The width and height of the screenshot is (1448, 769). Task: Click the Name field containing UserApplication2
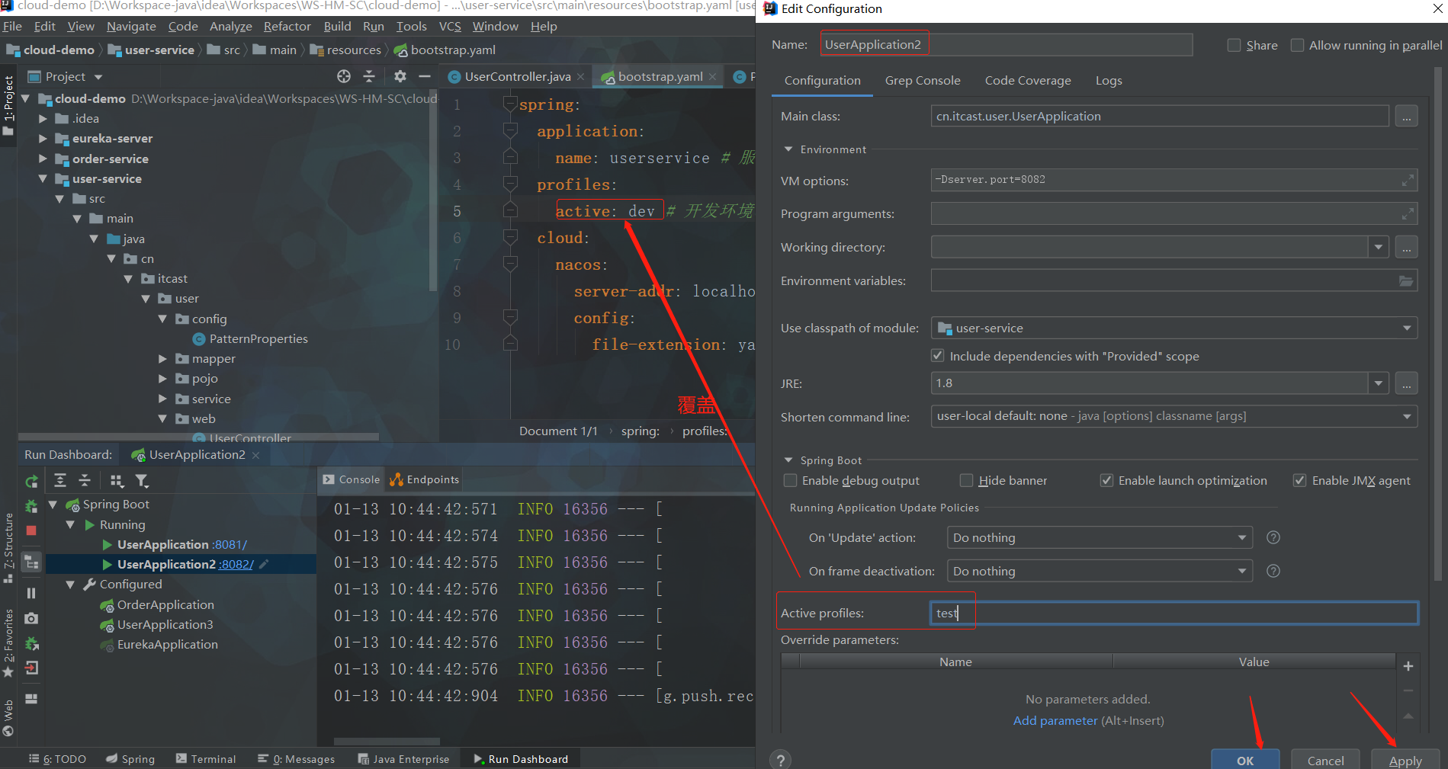[x=1007, y=45]
